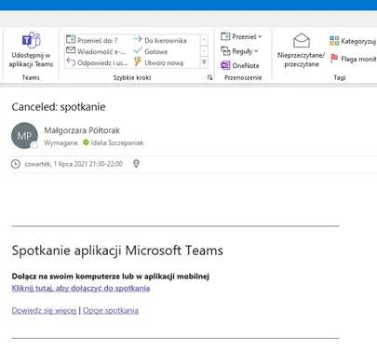Click the meeting time clock icon
The width and height of the screenshot is (377, 352).
click(x=16, y=164)
